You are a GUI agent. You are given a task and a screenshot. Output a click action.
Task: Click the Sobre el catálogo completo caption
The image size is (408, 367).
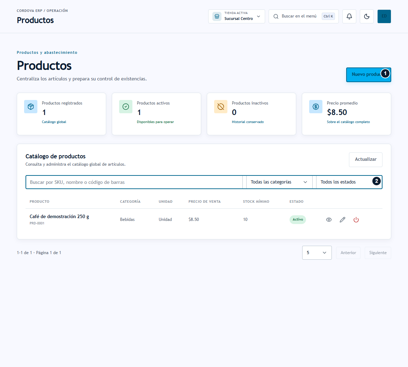click(x=348, y=122)
